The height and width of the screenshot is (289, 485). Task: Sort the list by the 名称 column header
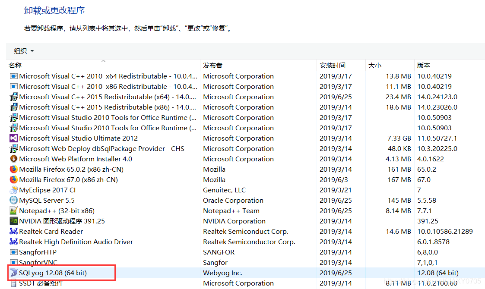pyautogui.click(x=15, y=65)
